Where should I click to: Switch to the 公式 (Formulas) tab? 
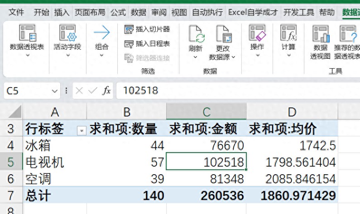pyautogui.click(x=118, y=12)
